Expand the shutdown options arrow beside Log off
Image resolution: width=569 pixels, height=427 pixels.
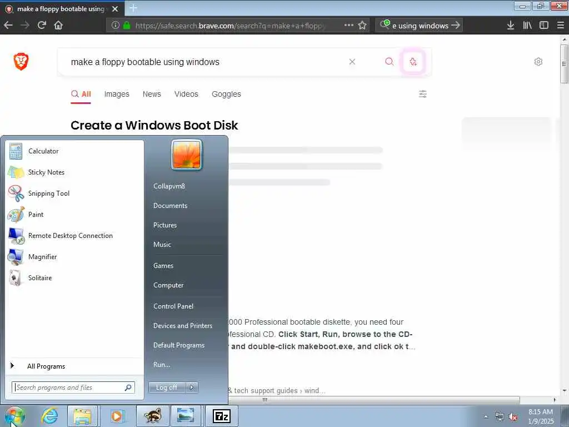pos(192,388)
